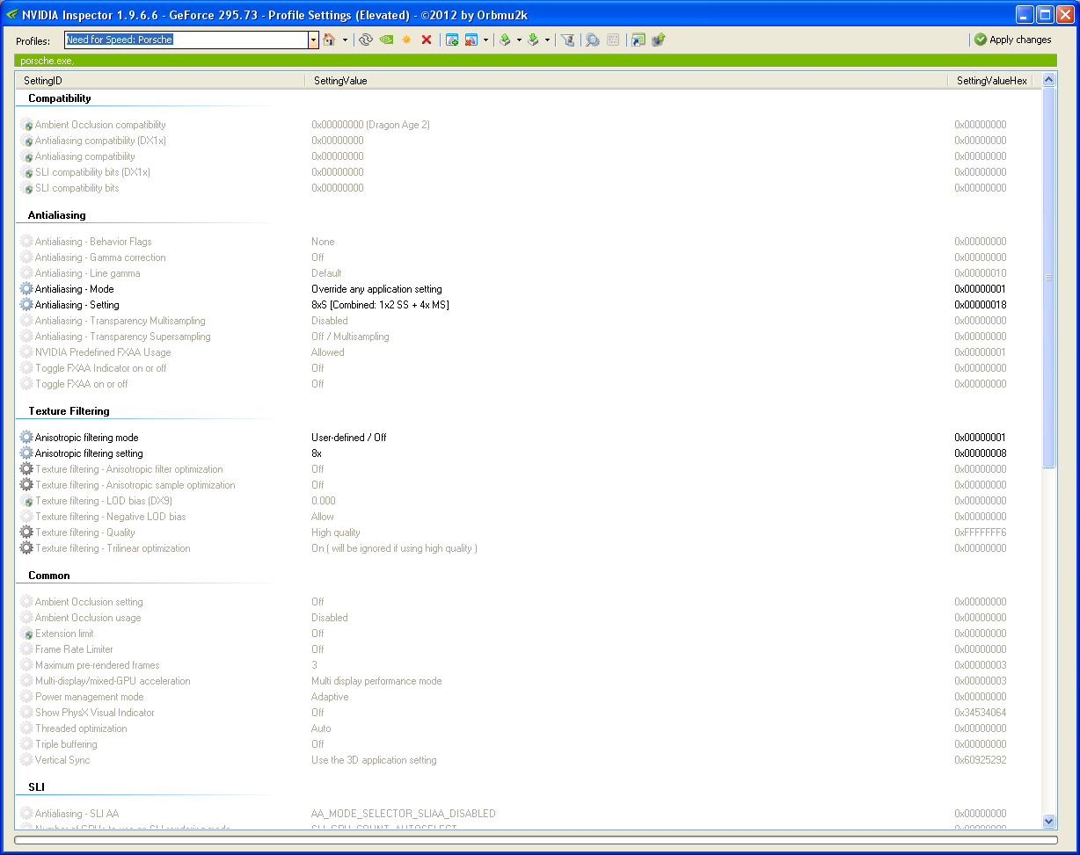Screen dimensions: 1080x855
Task: Select the Triple buffering row
Action: click(528, 744)
